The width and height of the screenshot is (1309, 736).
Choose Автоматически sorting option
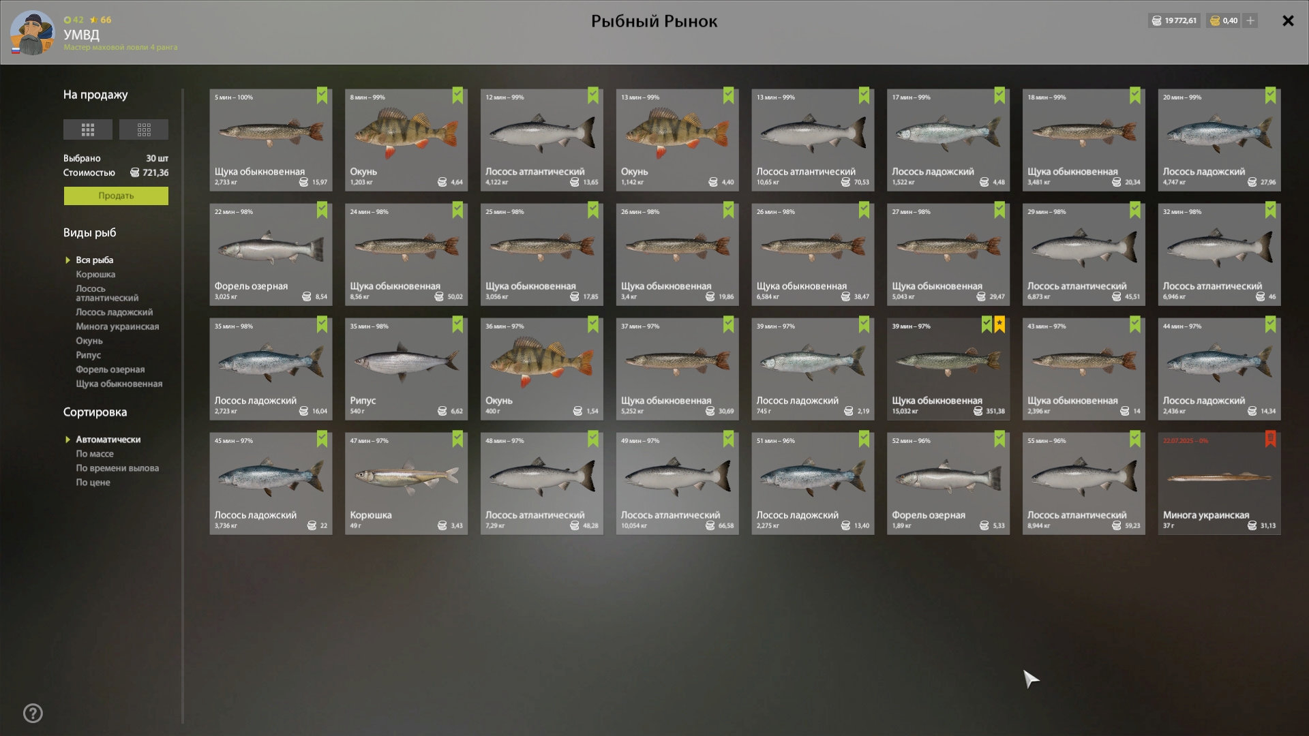click(108, 440)
